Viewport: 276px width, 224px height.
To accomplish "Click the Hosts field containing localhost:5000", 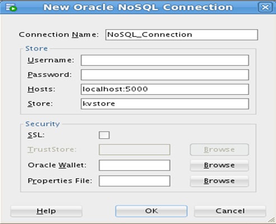I will point(165,89).
